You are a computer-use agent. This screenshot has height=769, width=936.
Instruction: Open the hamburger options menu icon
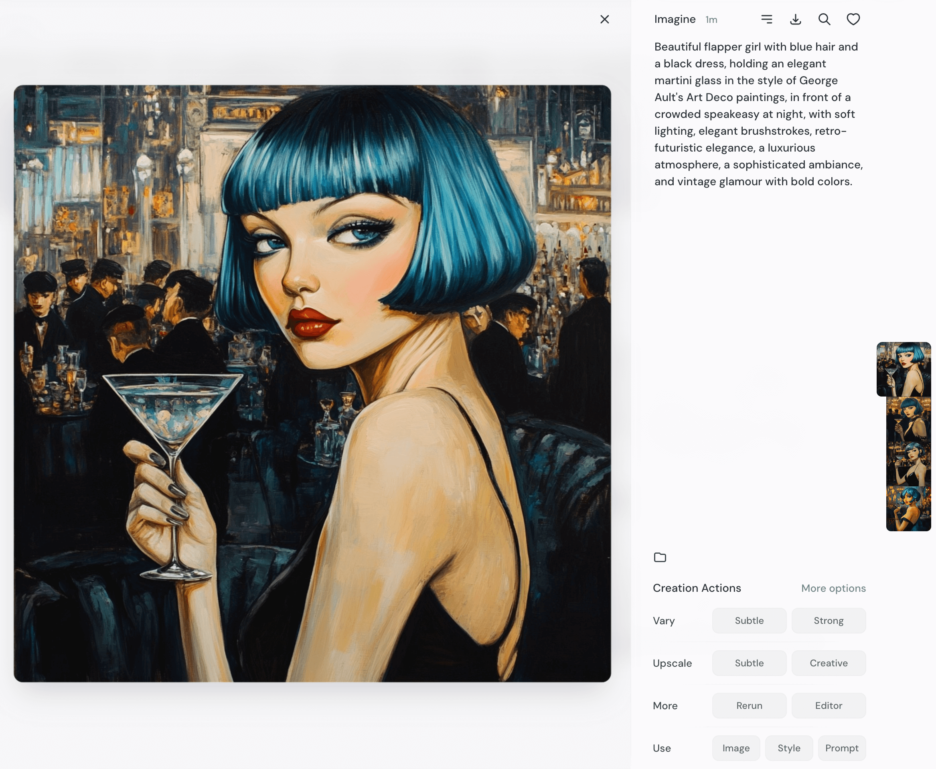pos(766,20)
